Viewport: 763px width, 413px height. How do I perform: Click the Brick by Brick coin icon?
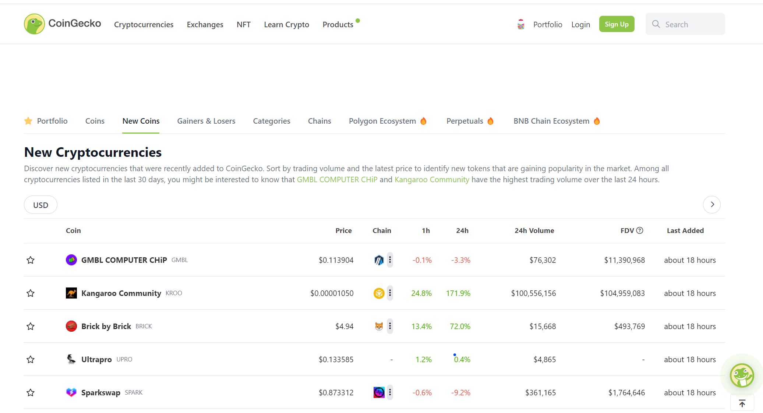pos(71,326)
